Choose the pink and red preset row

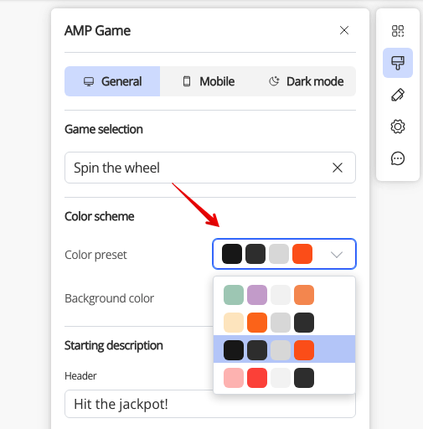coord(284,378)
